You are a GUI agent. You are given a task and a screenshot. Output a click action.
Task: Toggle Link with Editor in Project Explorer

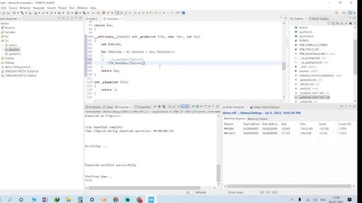63,18
